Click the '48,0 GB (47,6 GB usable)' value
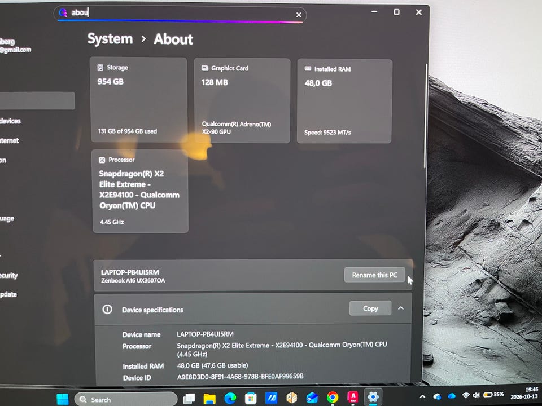542x406 pixels. point(213,365)
